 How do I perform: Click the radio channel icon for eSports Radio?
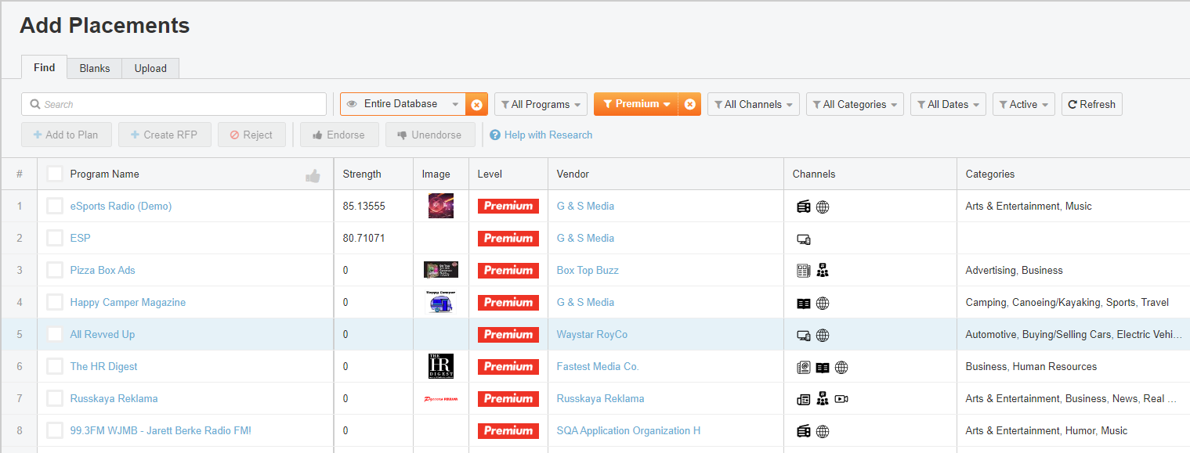pos(803,207)
